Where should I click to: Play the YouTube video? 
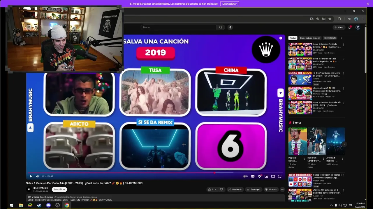point(31,176)
